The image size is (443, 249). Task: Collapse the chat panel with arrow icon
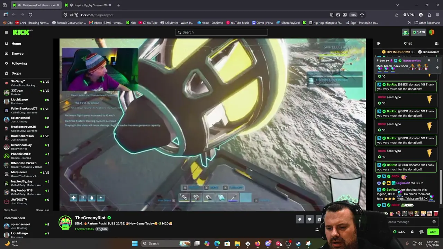point(379,44)
